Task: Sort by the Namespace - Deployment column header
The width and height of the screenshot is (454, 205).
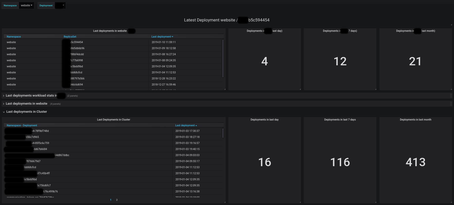Action: 22,126
